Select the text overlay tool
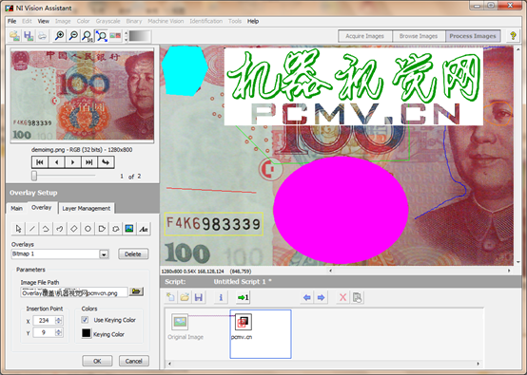This screenshot has width=527, height=375. [x=144, y=229]
